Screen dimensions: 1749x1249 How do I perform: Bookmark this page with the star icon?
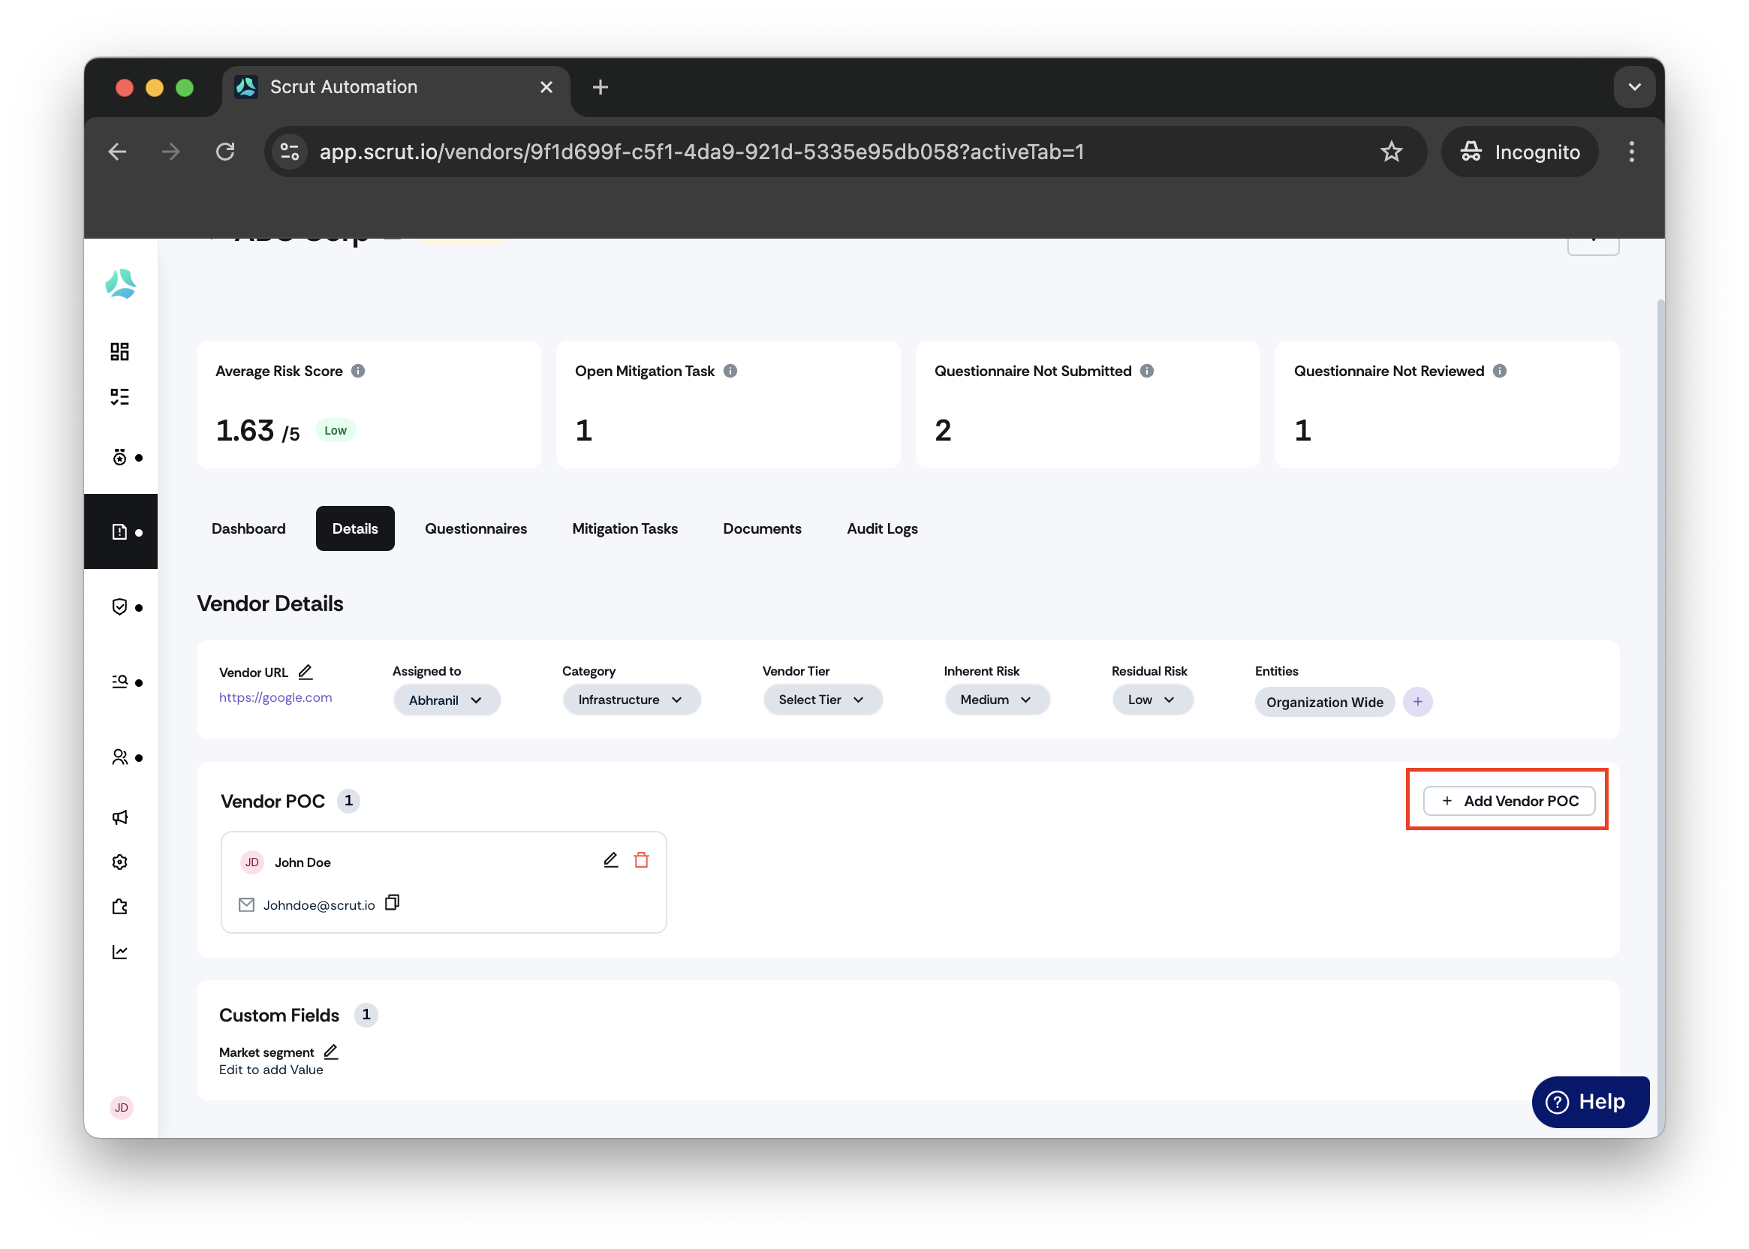click(x=1392, y=152)
